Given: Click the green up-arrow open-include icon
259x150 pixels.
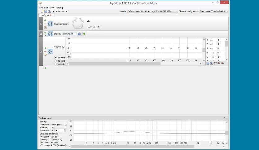Looking at the screenshot, I should (x=84, y=34).
